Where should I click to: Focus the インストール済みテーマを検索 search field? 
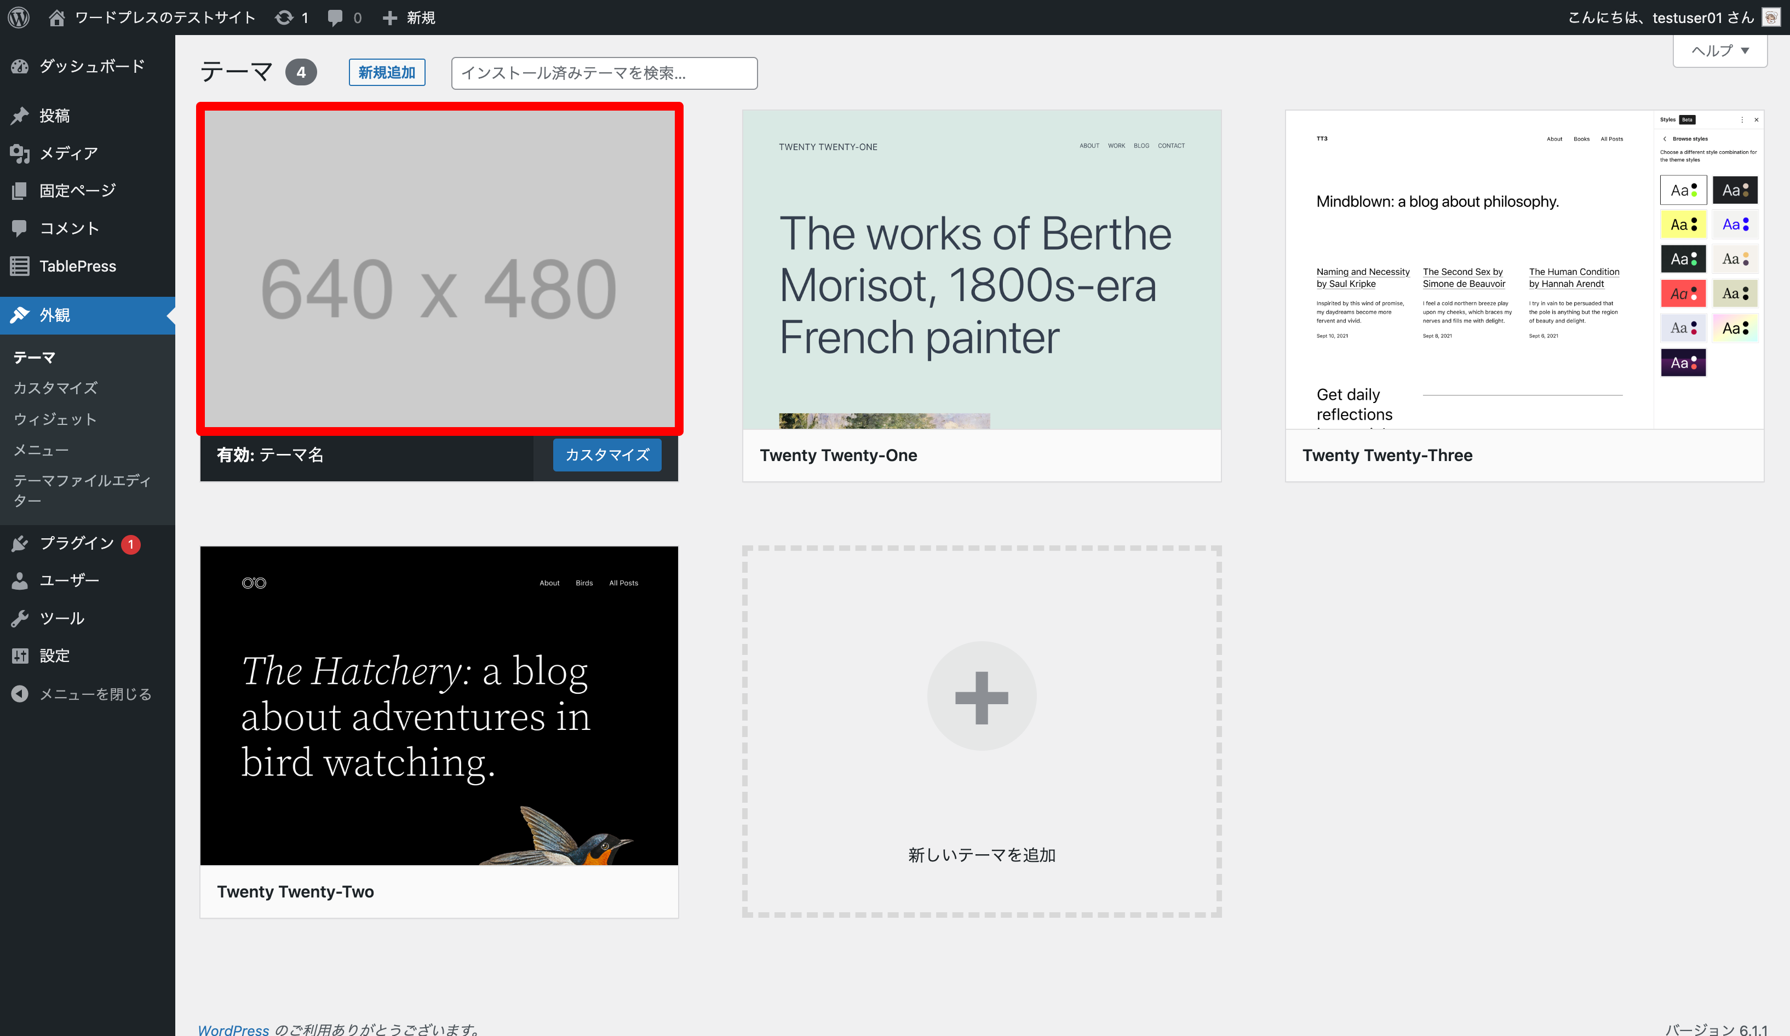[x=604, y=73]
